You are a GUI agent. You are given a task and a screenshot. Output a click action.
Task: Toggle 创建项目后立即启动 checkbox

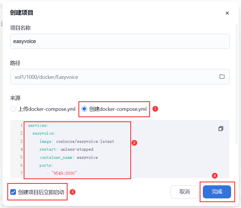click(13, 192)
